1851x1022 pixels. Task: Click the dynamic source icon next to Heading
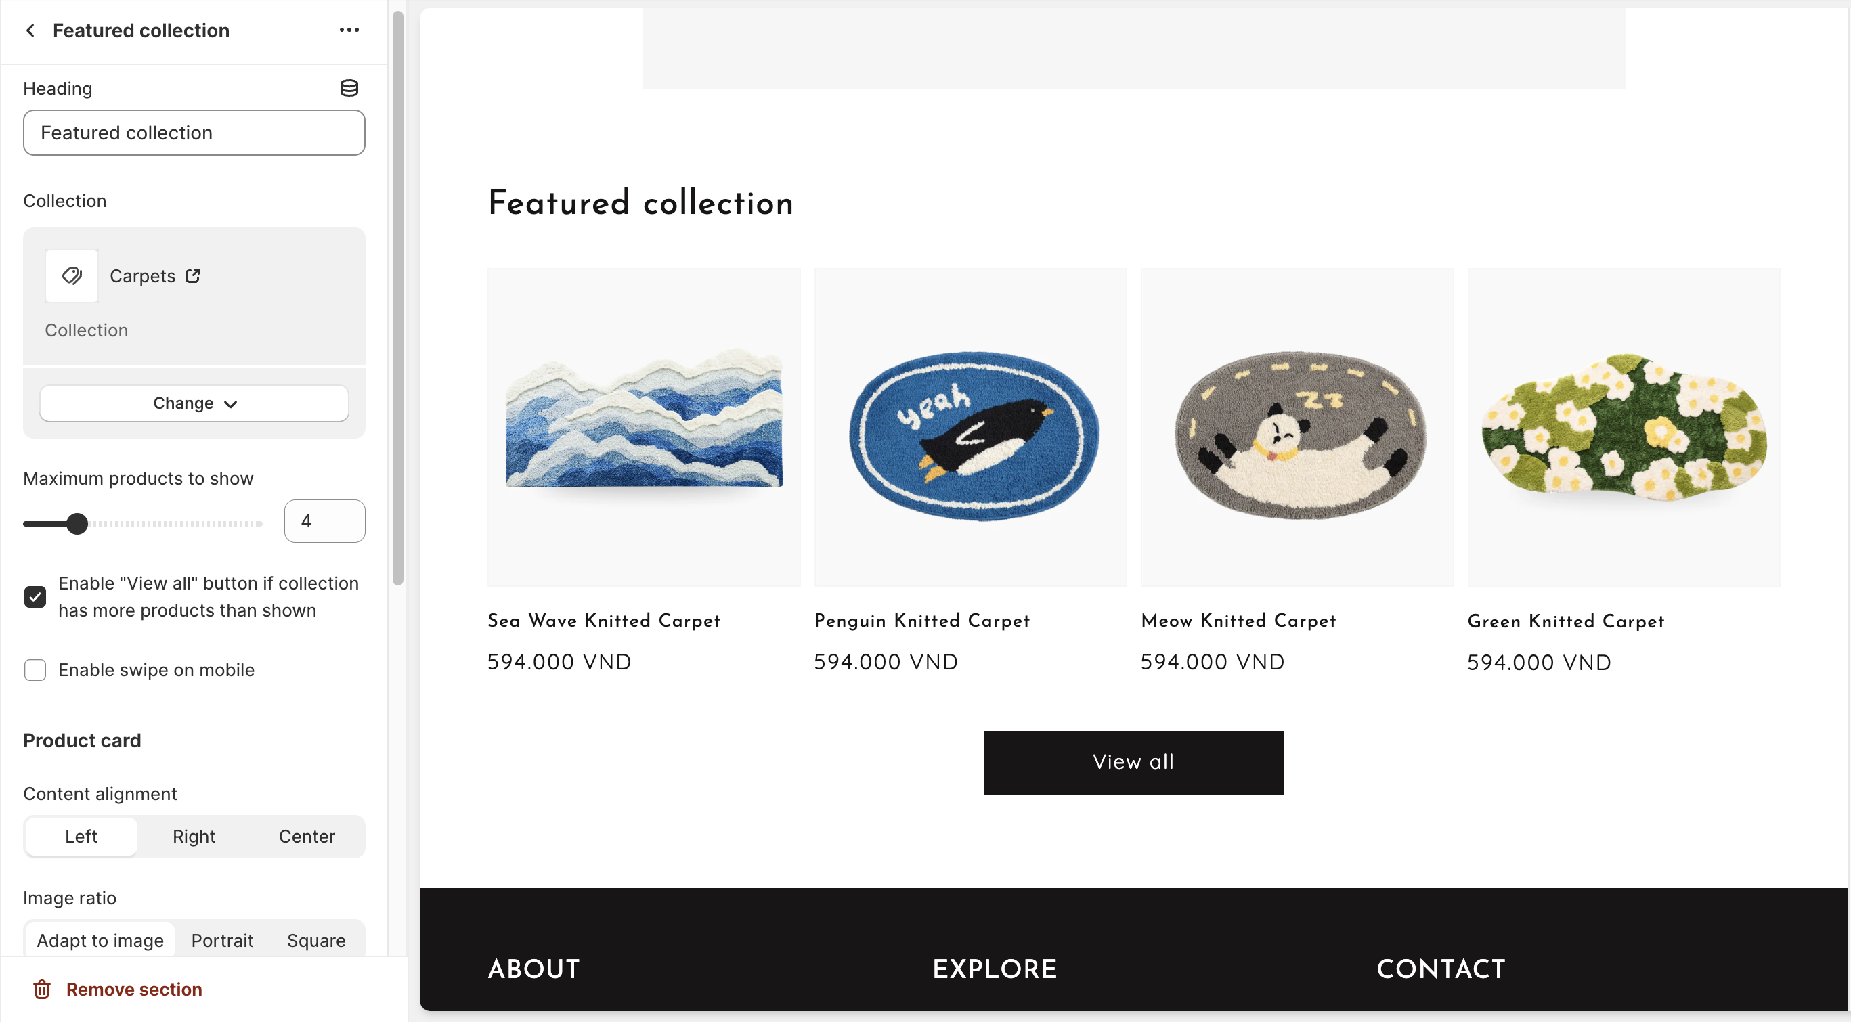tap(349, 89)
